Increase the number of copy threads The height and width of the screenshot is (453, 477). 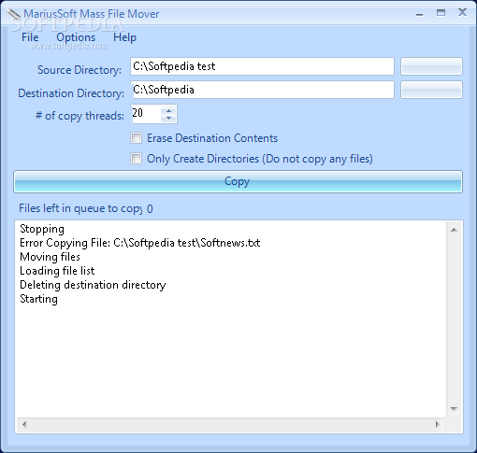click(168, 110)
